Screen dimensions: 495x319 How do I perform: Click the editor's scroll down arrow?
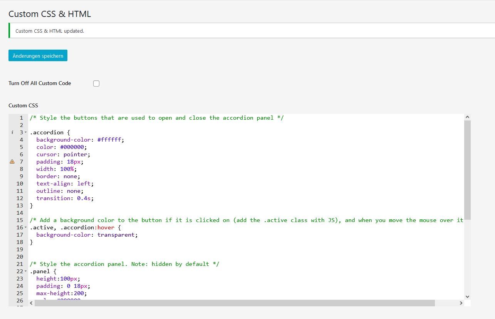pyautogui.click(x=467, y=296)
